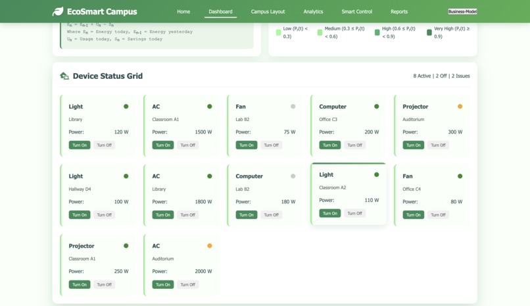Turn On the Fan in Lab B2

click(247, 145)
